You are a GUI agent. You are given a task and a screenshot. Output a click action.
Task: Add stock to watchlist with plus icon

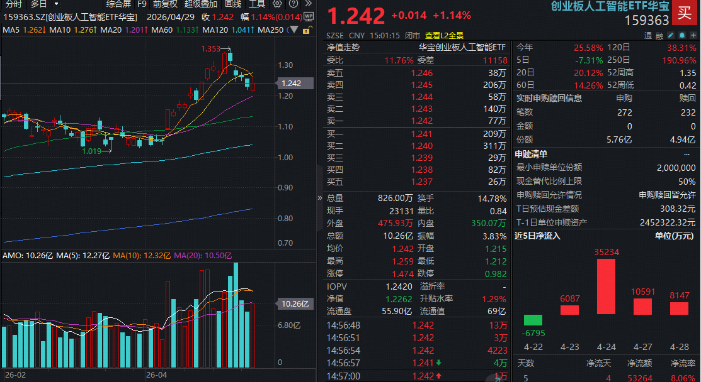[x=693, y=36]
